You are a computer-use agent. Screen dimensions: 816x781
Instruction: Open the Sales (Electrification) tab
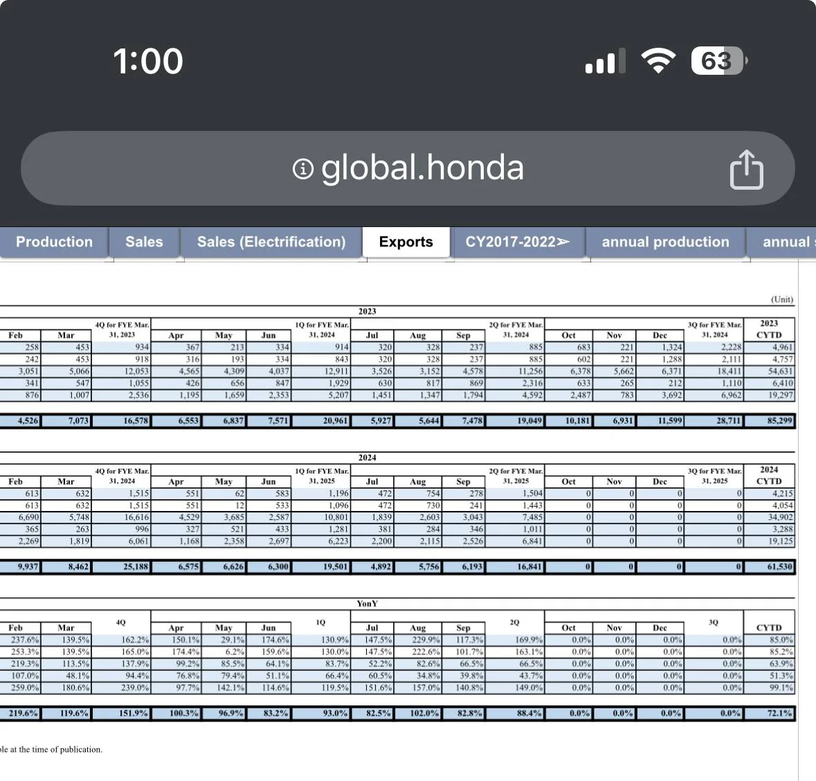tap(272, 242)
